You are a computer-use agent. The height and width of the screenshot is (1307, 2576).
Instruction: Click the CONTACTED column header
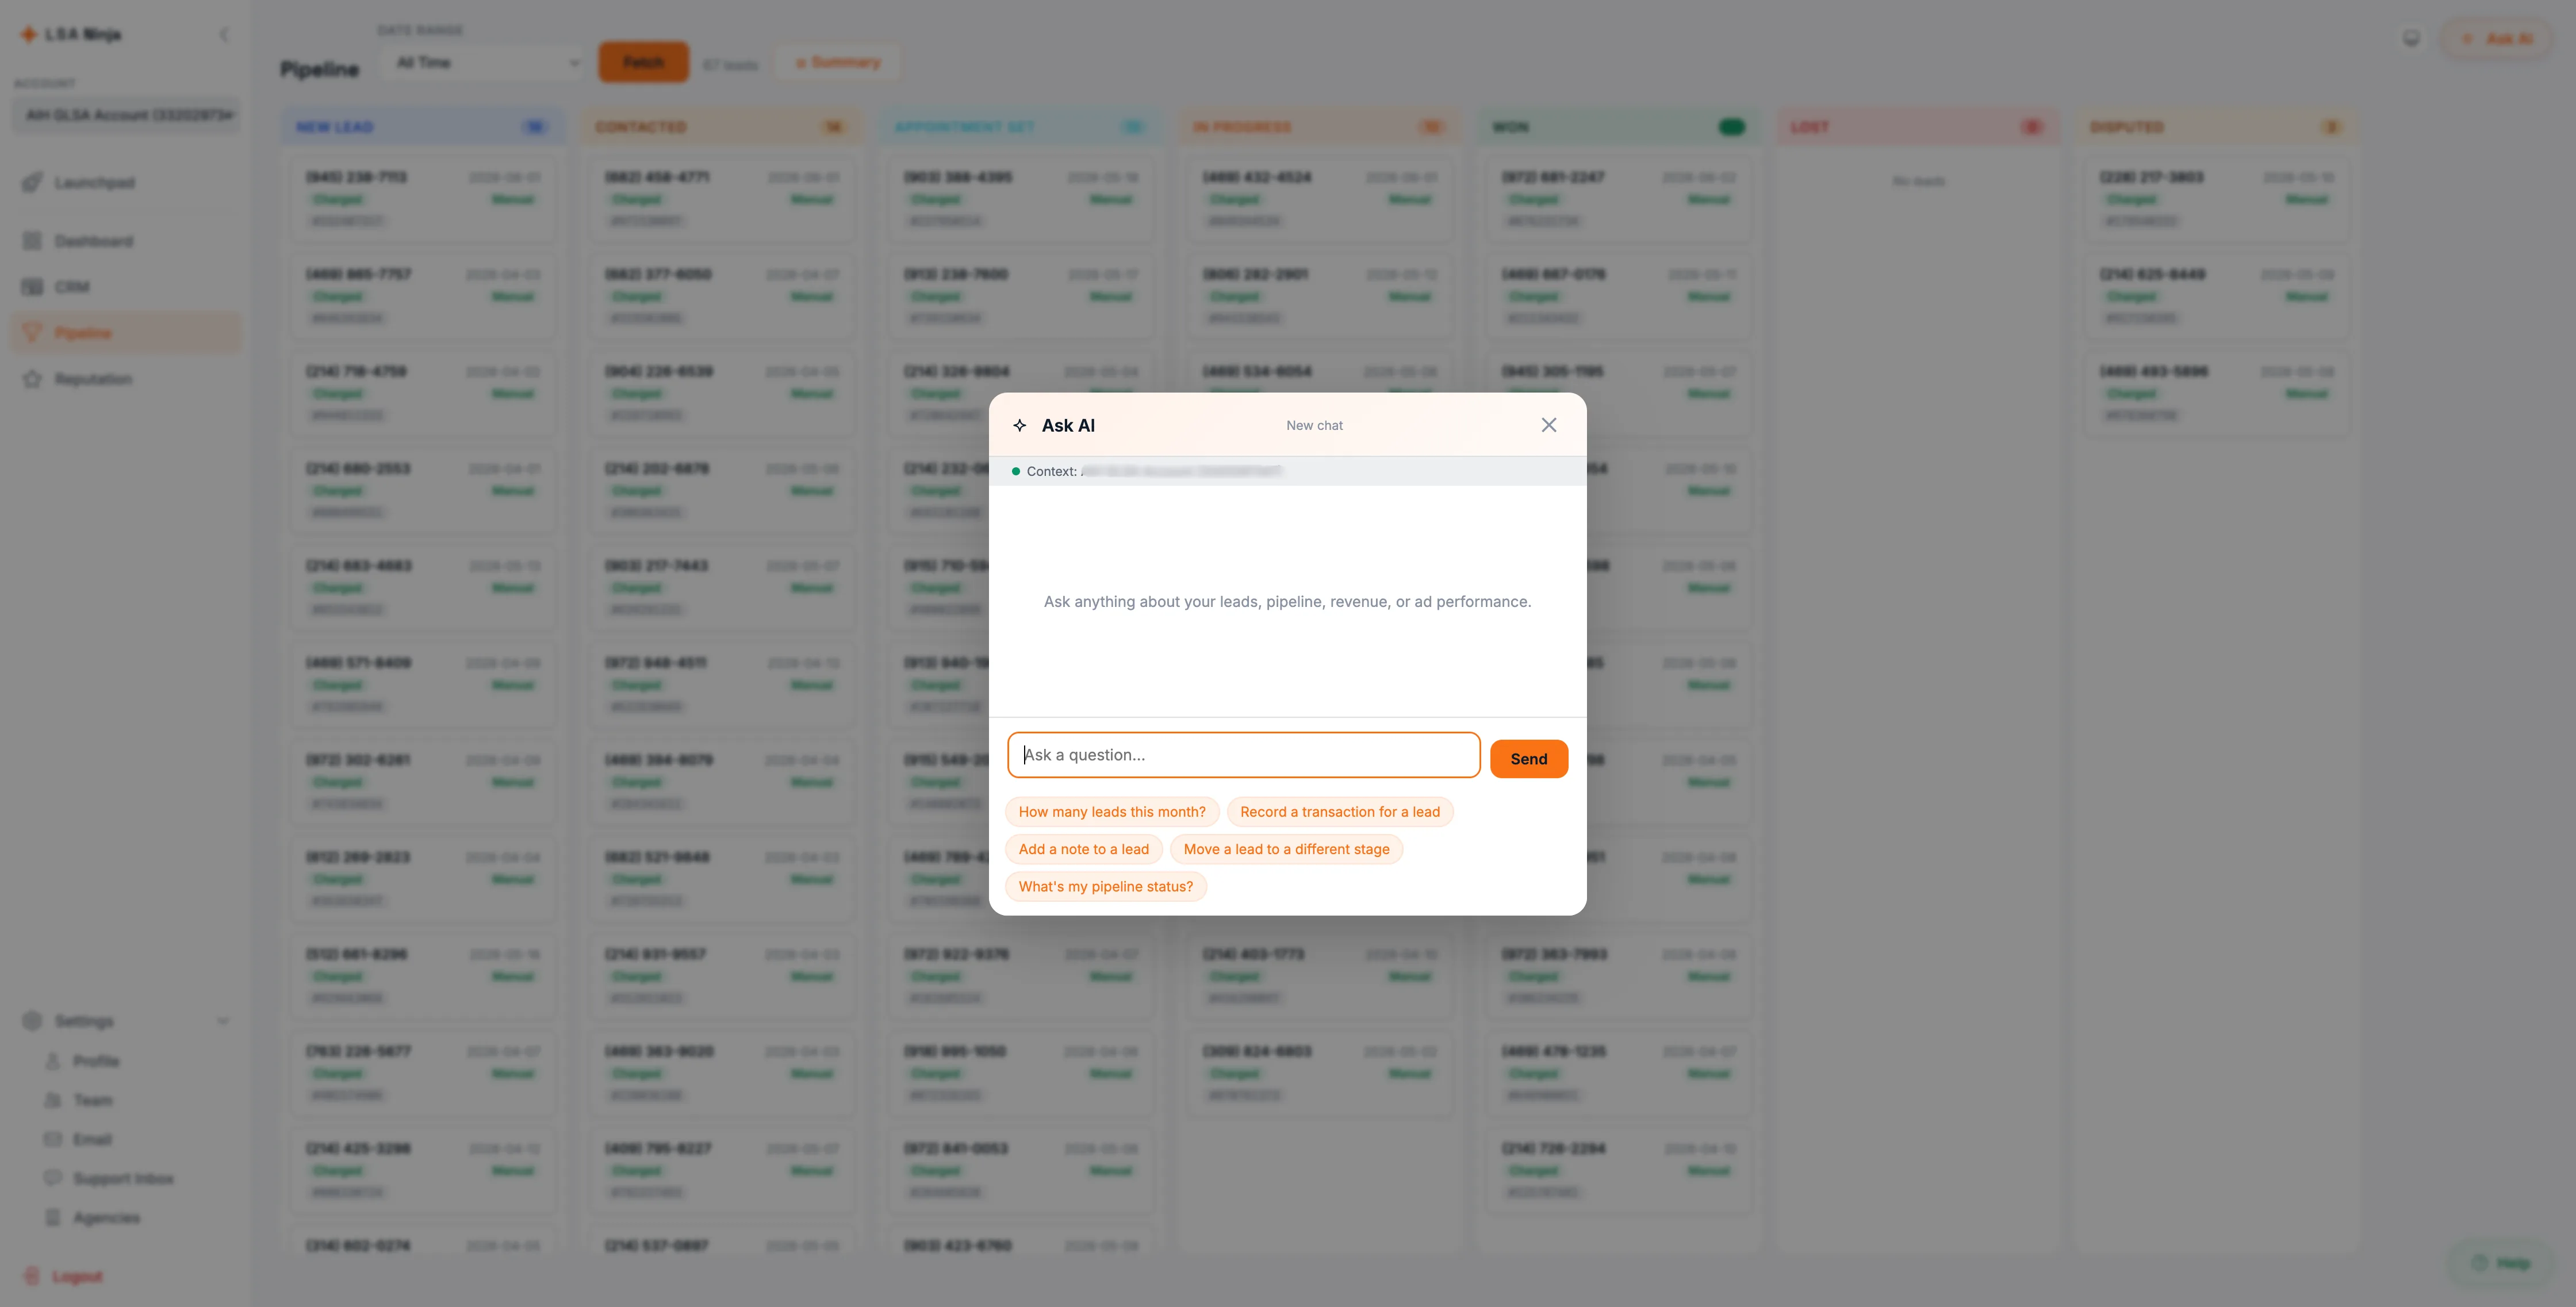pyautogui.click(x=721, y=127)
